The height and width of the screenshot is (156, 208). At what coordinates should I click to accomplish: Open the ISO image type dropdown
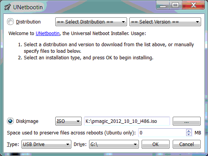coord(68,121)
